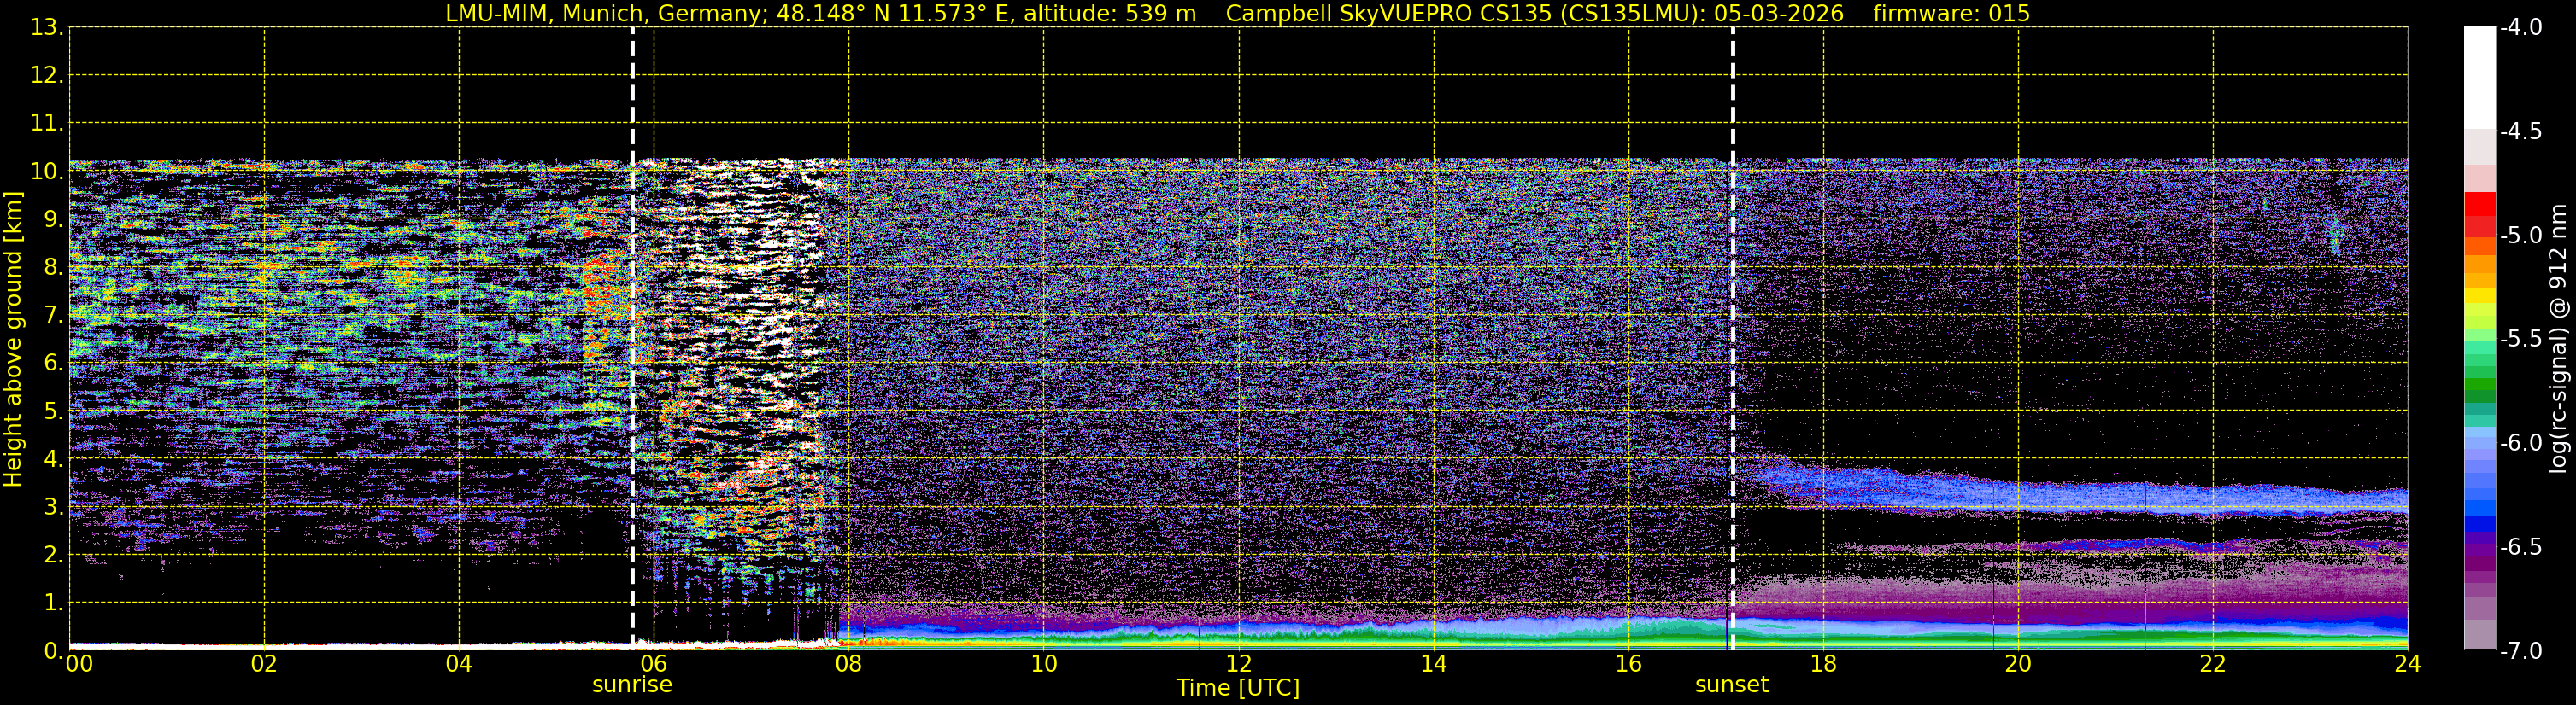Click the "11." height axis tick label
The height and width of the screenshot is (705, 2576).
coord(47,124)
